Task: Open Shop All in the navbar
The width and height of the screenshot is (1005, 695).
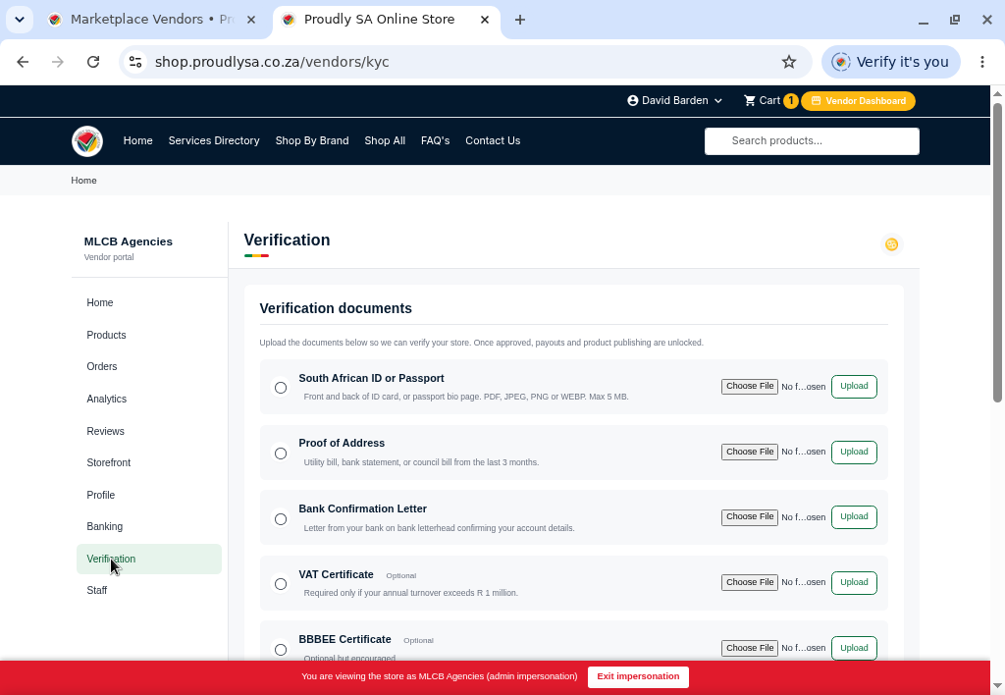Action: coord(385,141)
